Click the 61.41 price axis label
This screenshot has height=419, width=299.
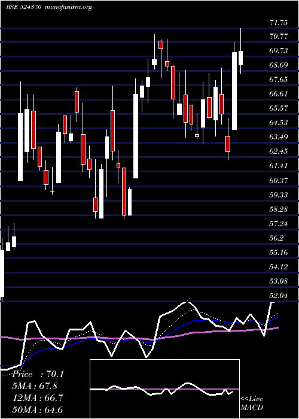(x=279, y=166)
